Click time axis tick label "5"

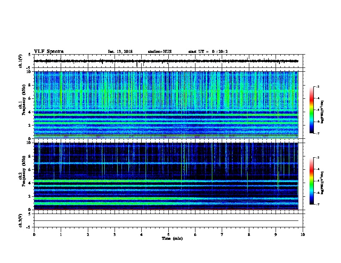168,234
